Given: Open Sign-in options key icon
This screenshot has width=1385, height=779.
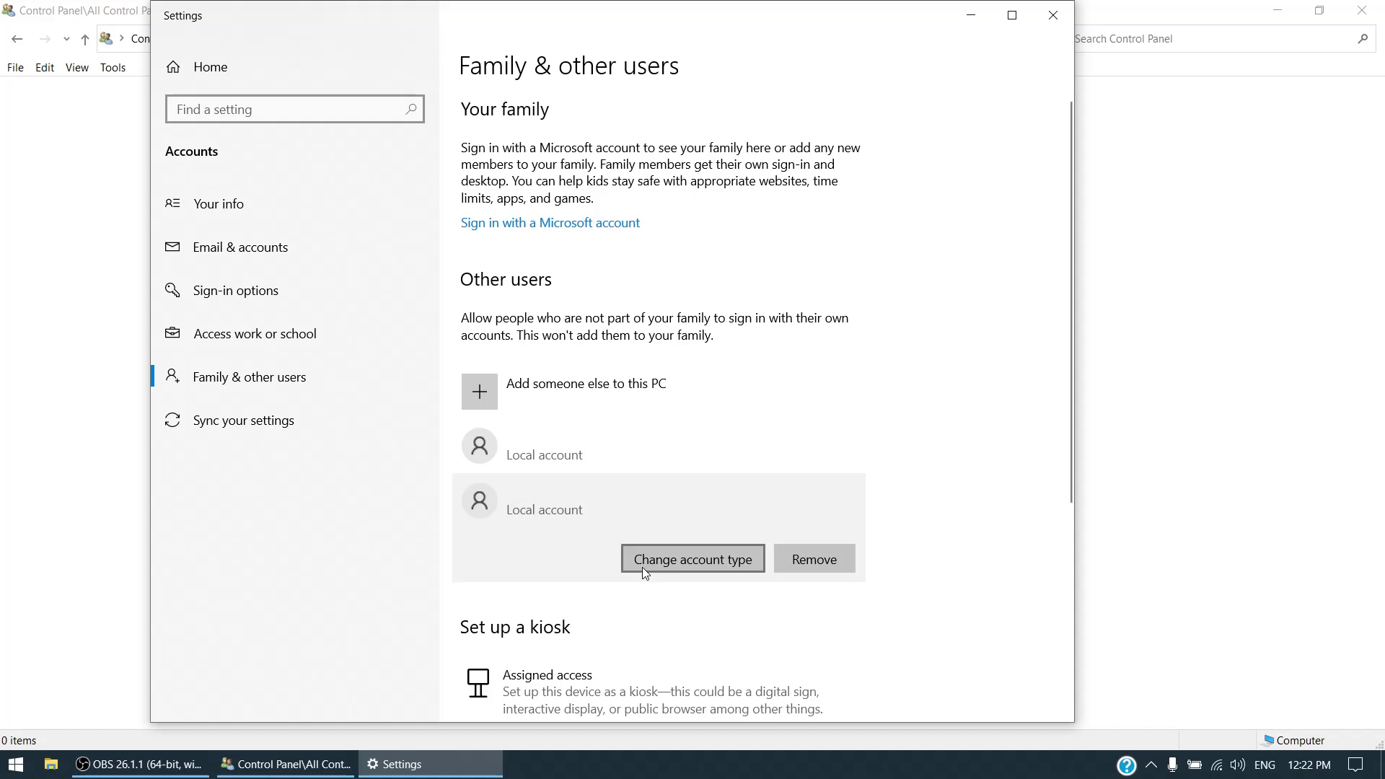Looking at the screenshot, I should coord(172,290).
